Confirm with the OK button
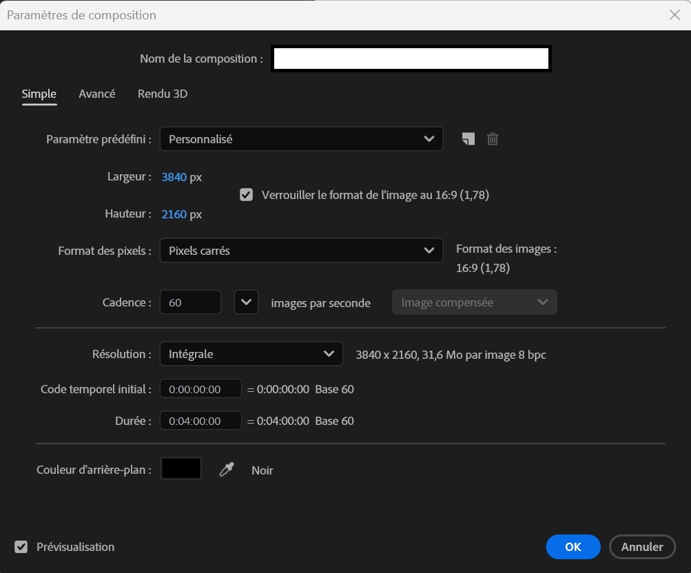Screen dimensions: 691x573 [573, 547]
